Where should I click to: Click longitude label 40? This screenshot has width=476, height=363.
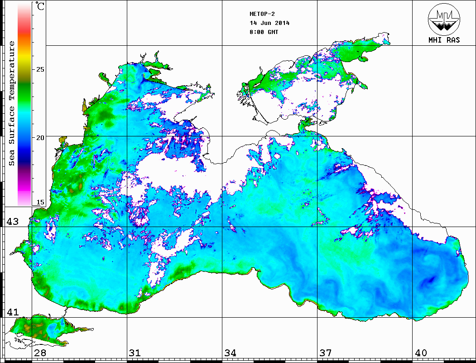coord(421,353)
